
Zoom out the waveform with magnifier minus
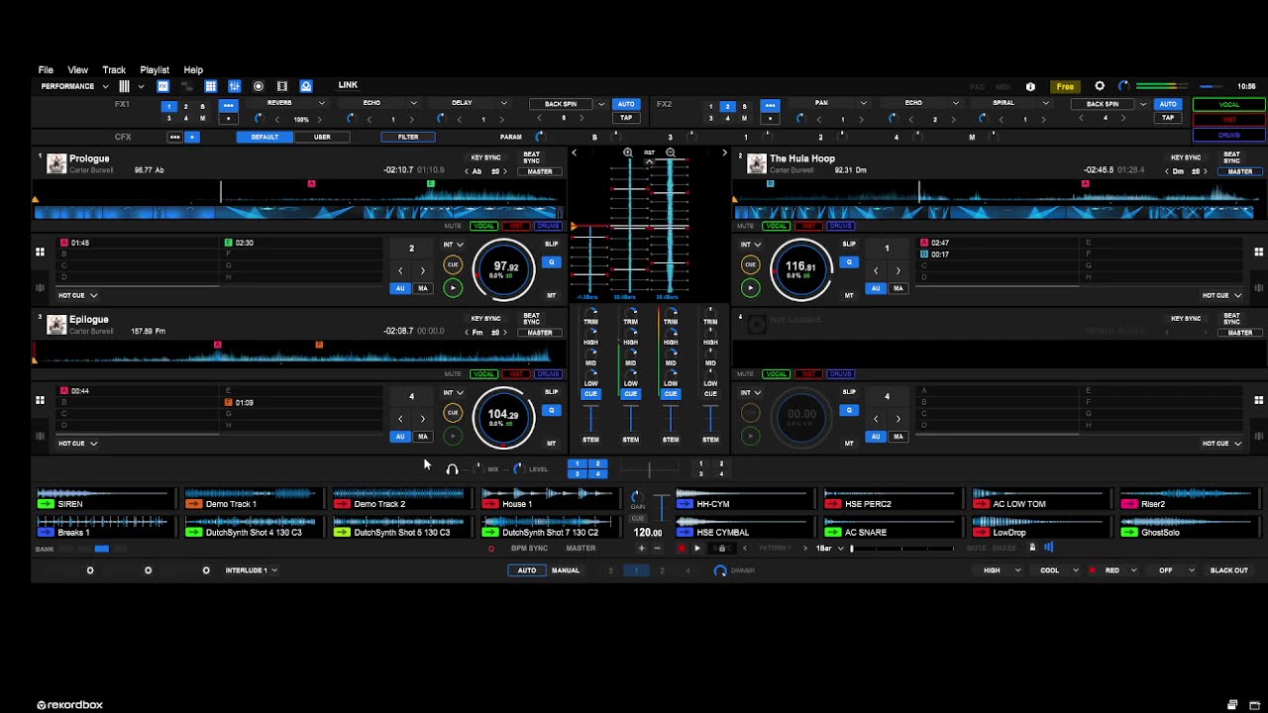pyautogui.click(x=671, y=153)
